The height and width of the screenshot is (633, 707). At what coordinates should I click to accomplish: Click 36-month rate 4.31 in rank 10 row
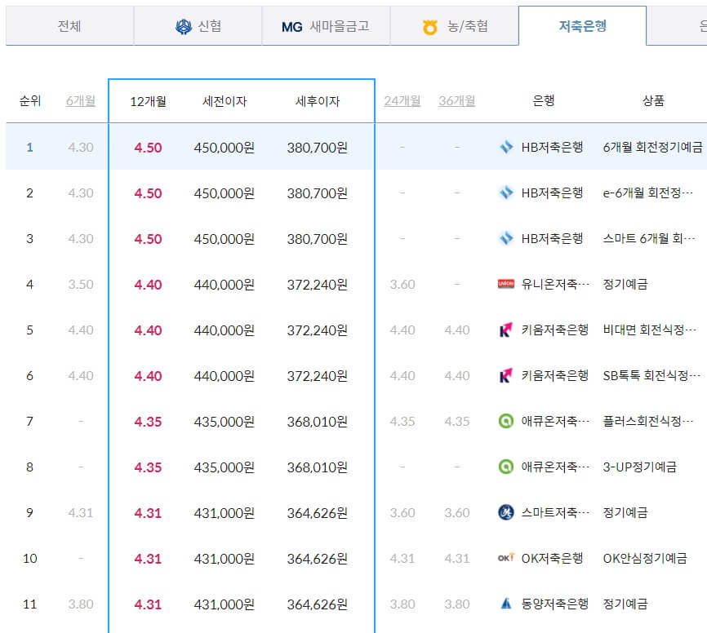456,559
